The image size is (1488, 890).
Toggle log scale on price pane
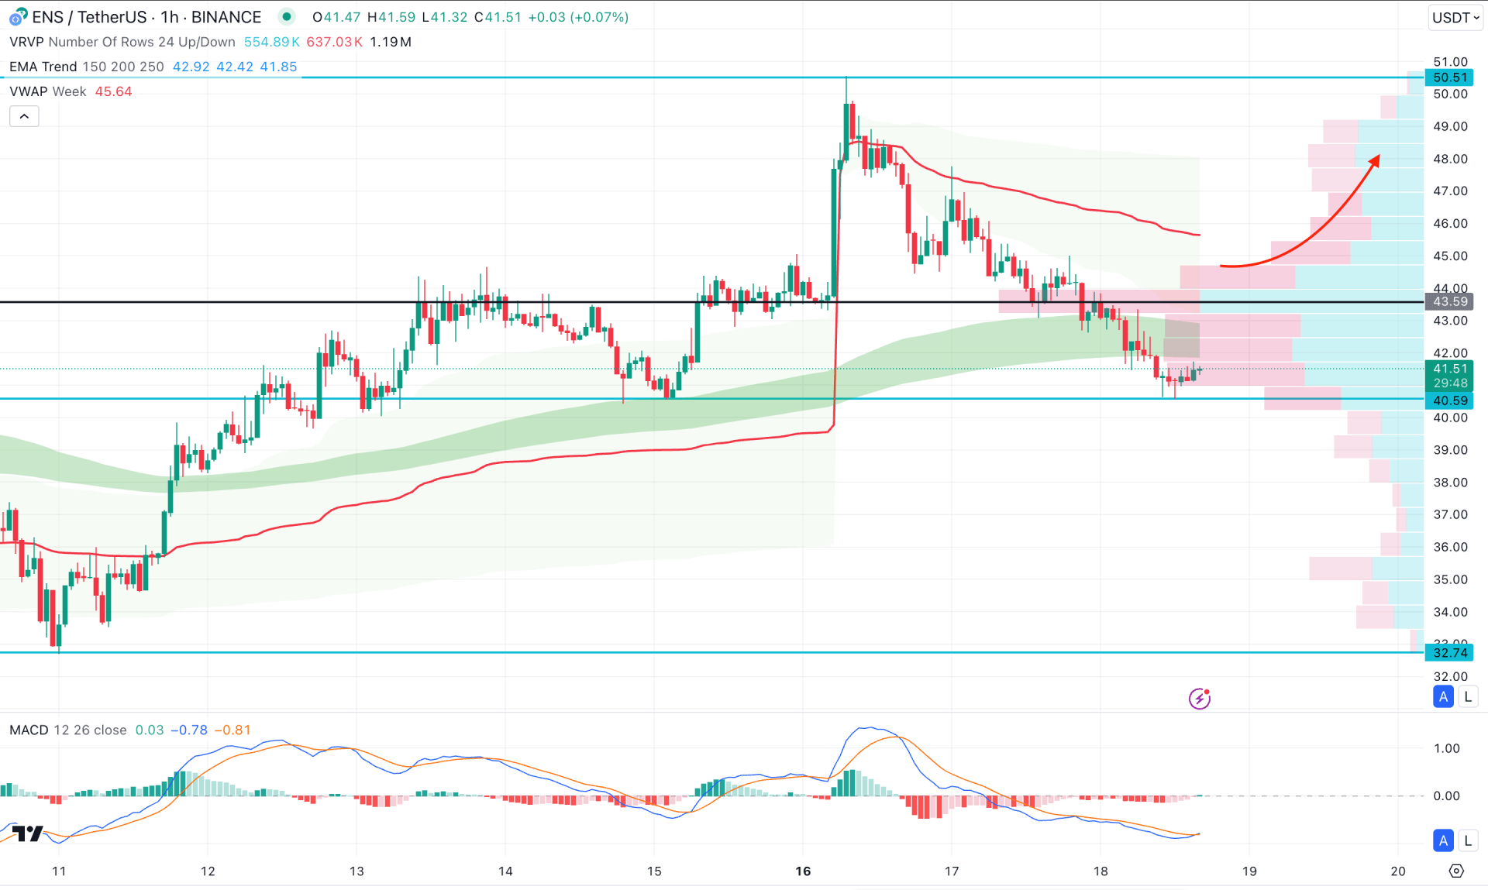click(1468, 696)
